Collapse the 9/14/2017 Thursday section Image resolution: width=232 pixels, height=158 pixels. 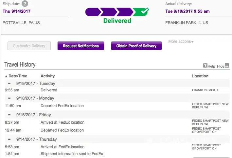(x=9, y=139)
